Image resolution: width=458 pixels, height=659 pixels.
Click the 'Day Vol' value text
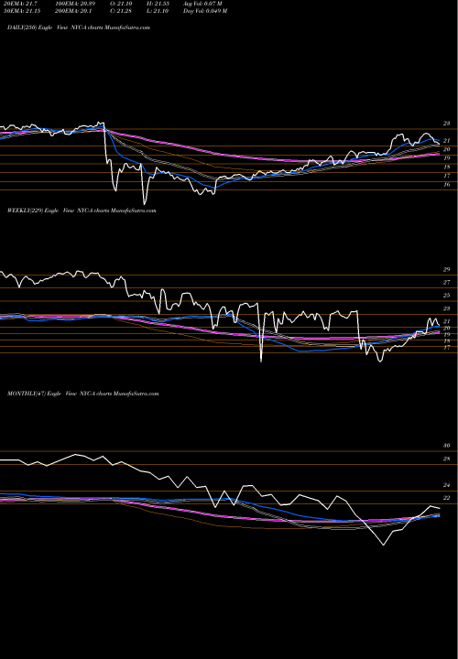205,11
